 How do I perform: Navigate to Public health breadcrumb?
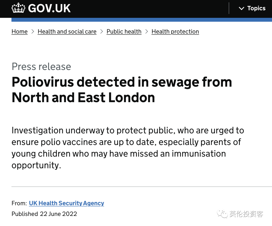(124, 31)
